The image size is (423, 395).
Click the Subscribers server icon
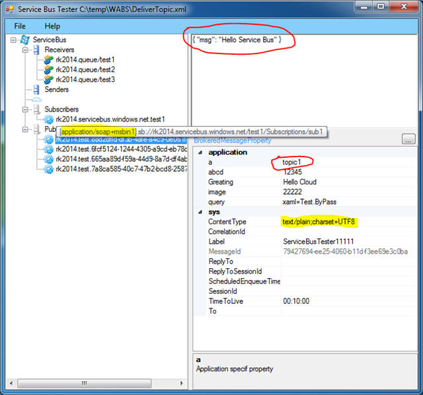pos(37,109)
